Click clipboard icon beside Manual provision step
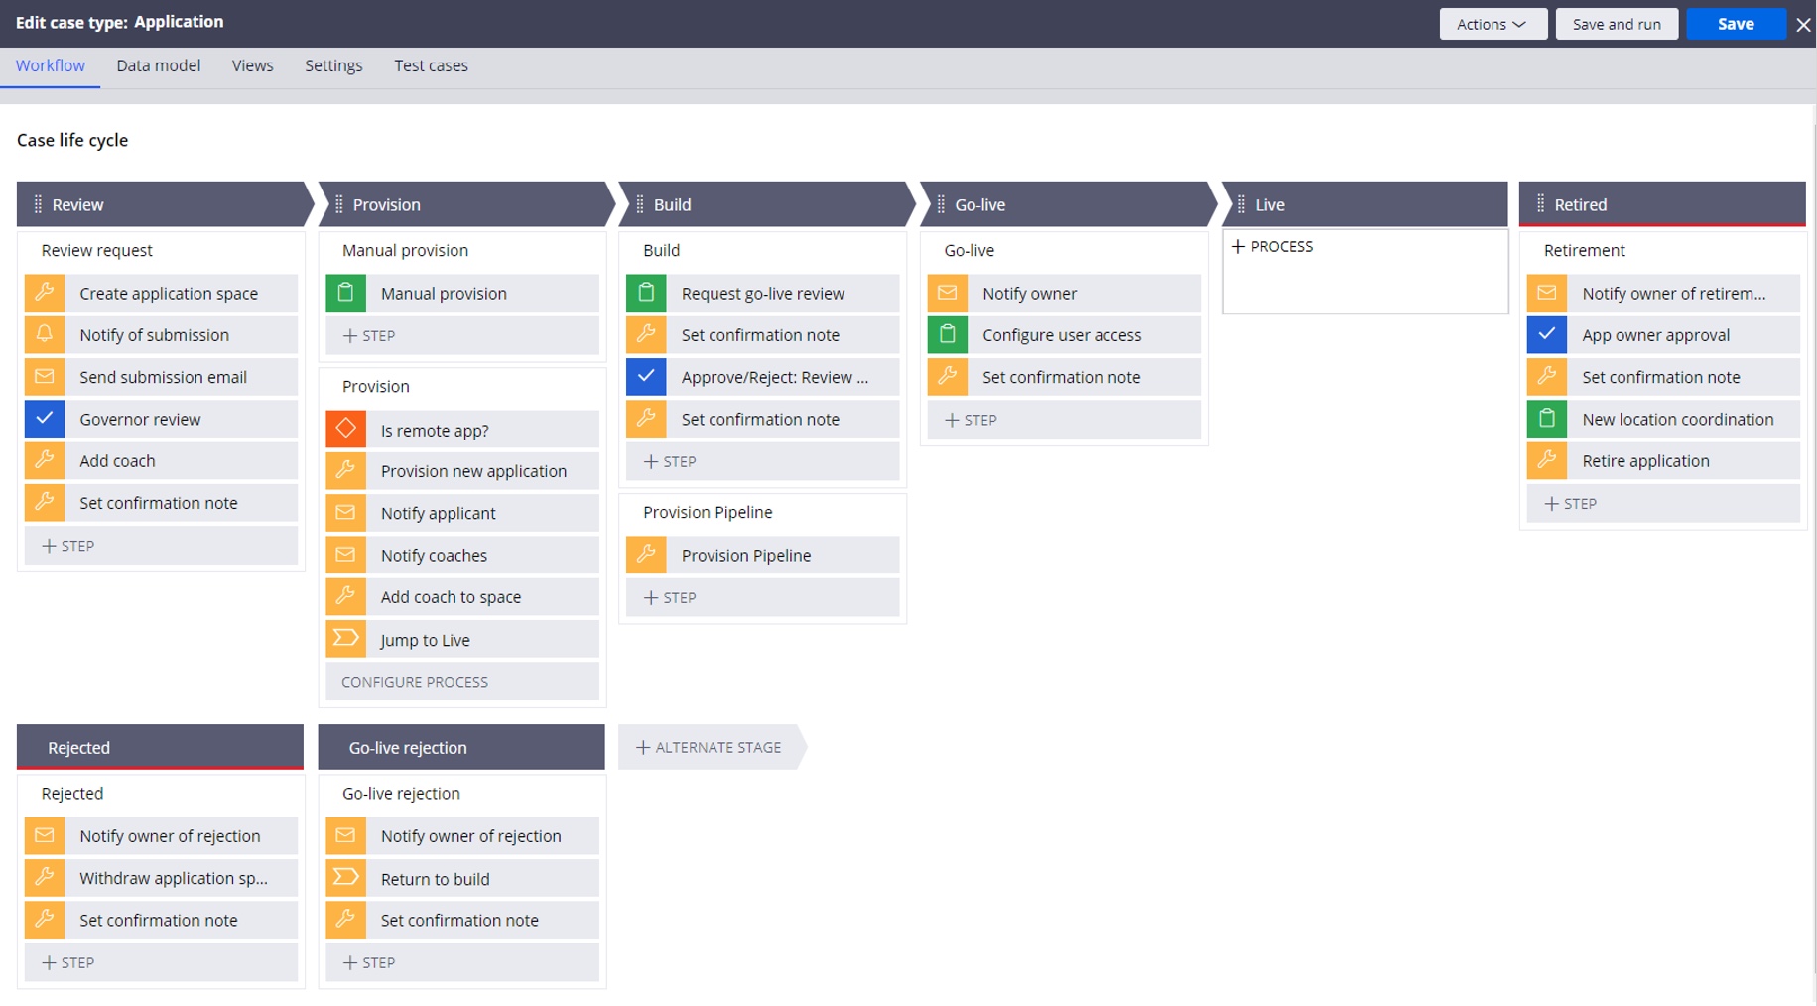The height and width of the screenshot is (1006, 1817). click(x=345, y=293)
